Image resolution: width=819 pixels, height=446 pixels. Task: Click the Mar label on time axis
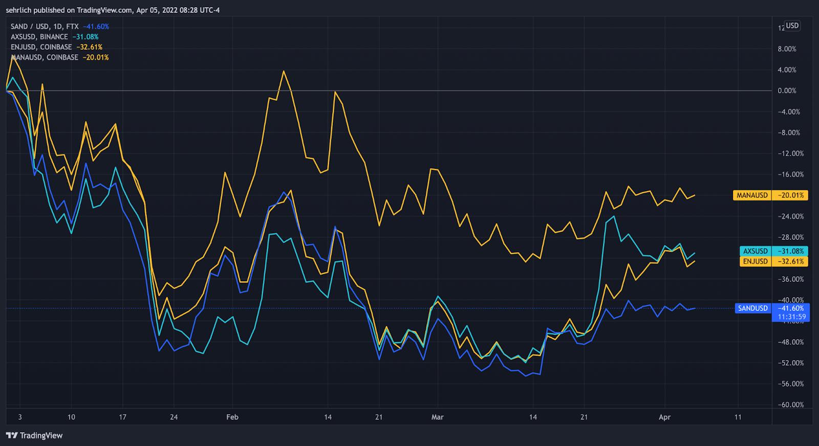[437, 417]
